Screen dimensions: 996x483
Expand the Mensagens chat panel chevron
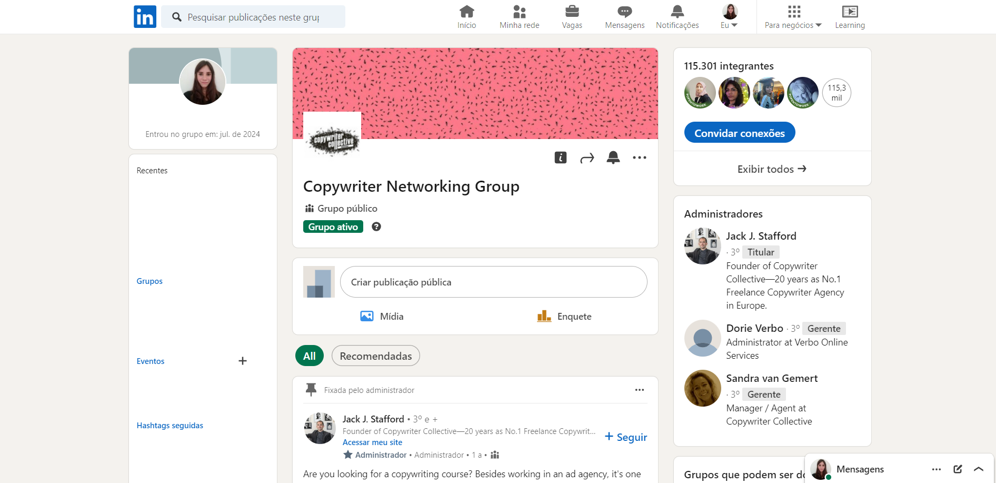pos(979,469)
